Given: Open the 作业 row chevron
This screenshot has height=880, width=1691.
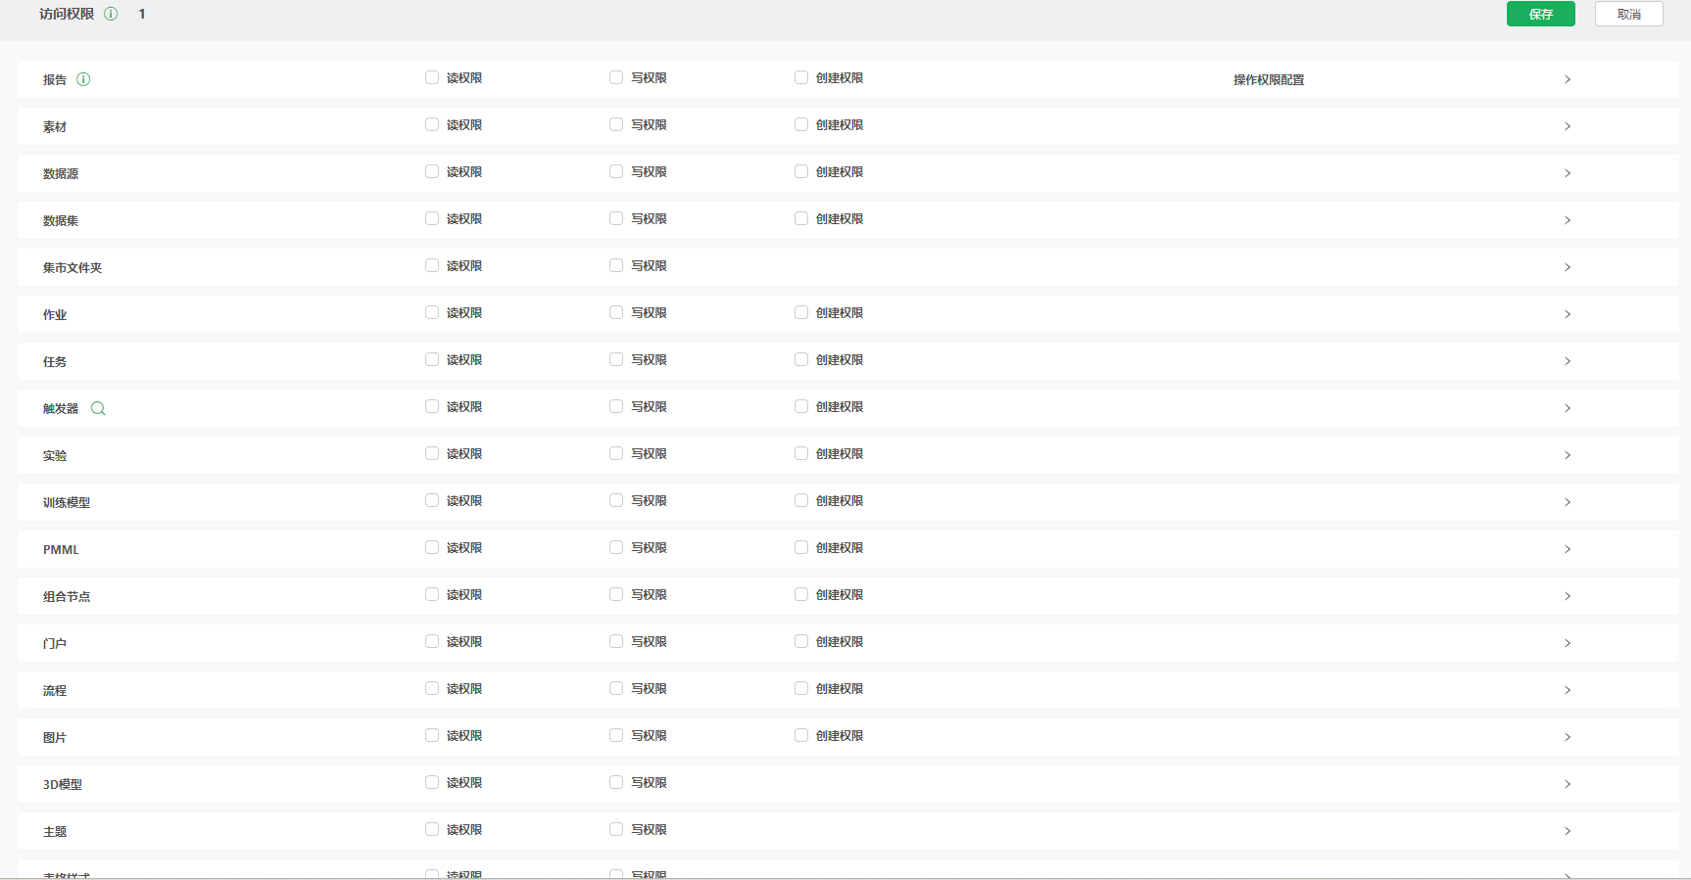Looking at the screenshot, I should pos(1568,314).
